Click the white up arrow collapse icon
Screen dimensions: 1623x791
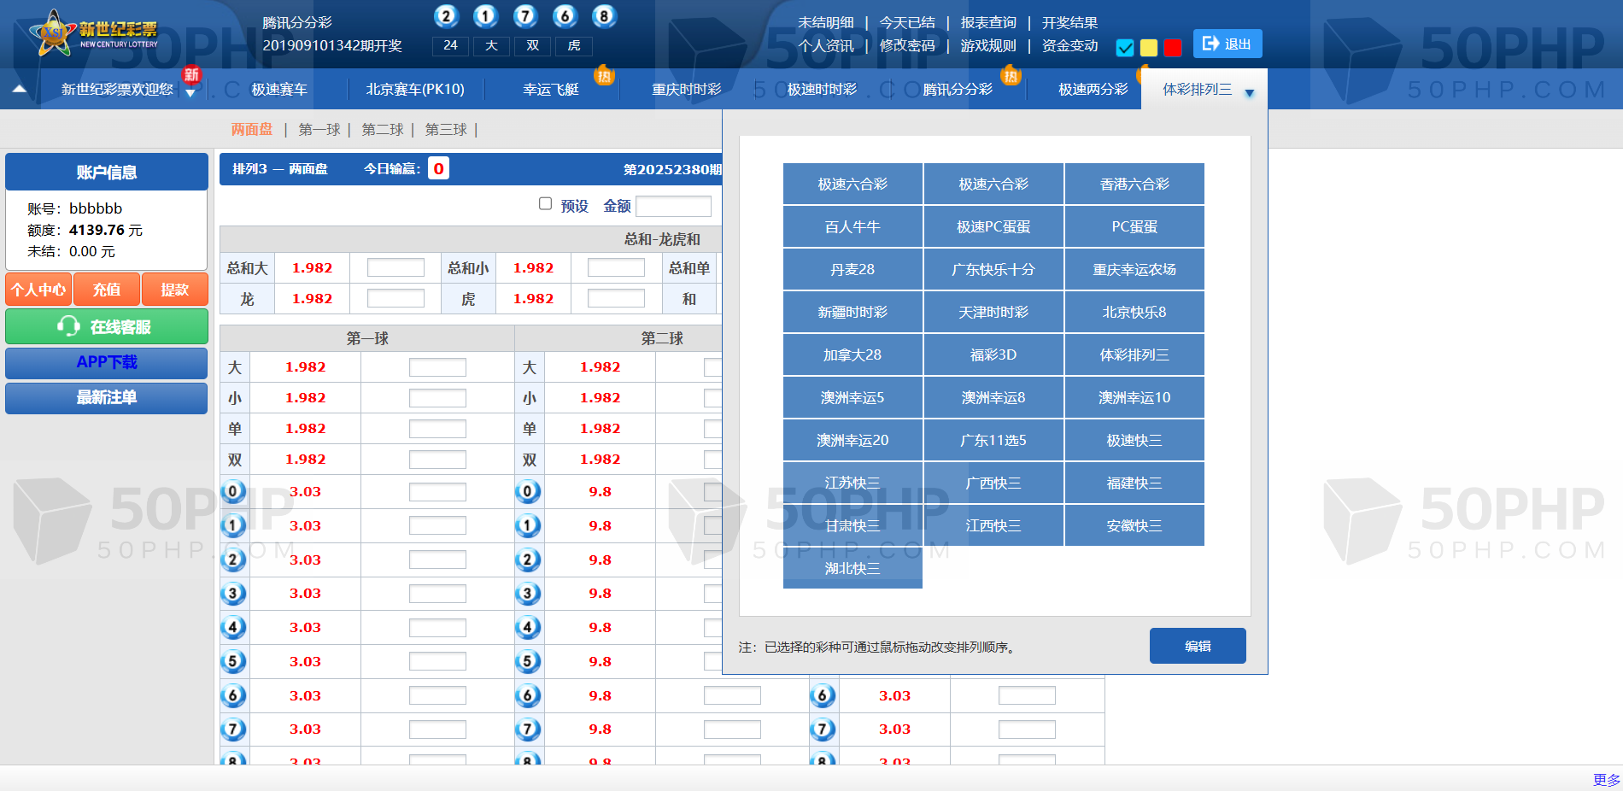pos(20,89)
